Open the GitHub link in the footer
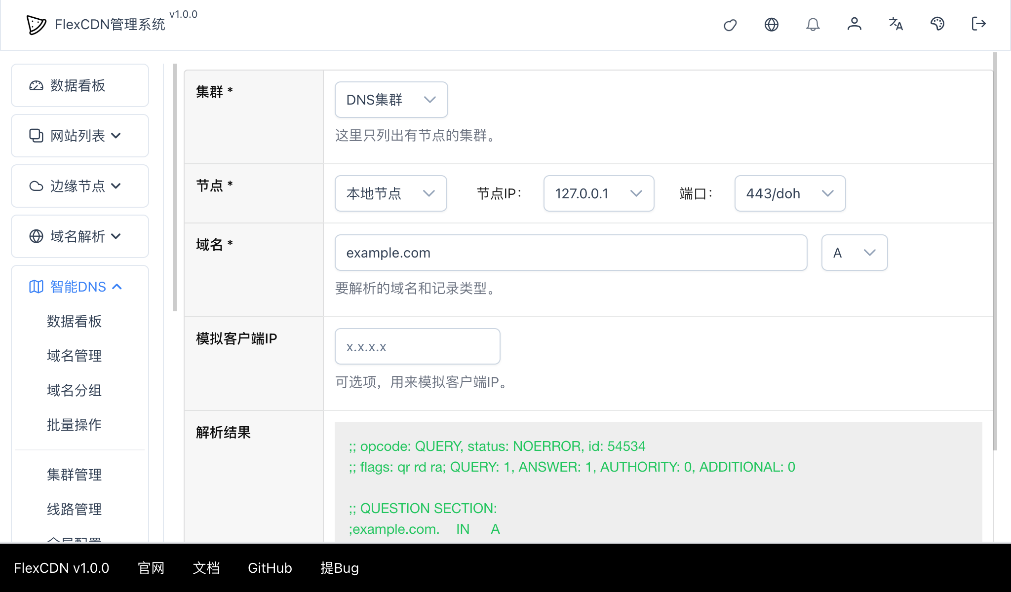 click(270, 568)
